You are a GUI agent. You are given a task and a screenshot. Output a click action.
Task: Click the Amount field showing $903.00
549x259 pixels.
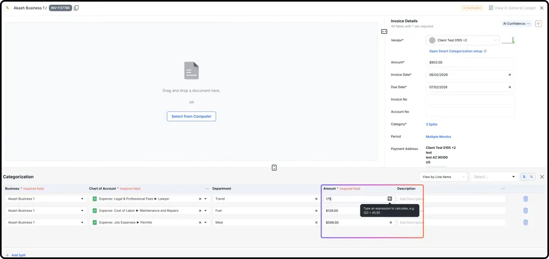470,62
